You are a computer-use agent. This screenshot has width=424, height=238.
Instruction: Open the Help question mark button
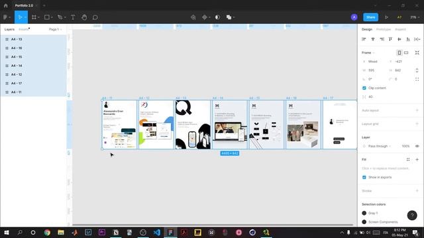click(412, 216)
